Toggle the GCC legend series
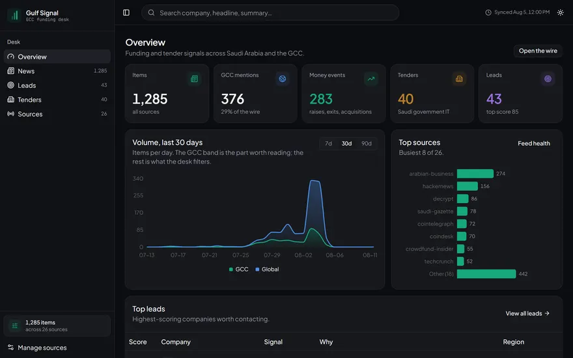The image size is (573, 358). [238, 269]
